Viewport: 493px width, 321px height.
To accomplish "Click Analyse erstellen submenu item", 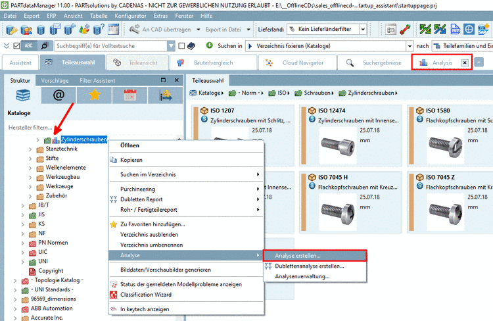I will click(315, 255).
